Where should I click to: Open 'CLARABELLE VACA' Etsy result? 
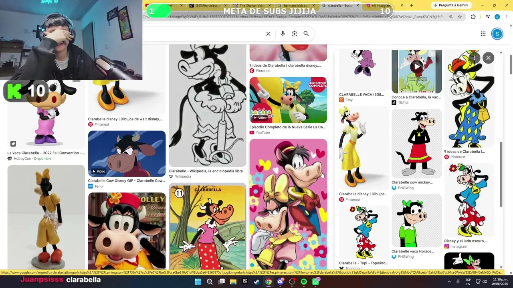point(362,95)
